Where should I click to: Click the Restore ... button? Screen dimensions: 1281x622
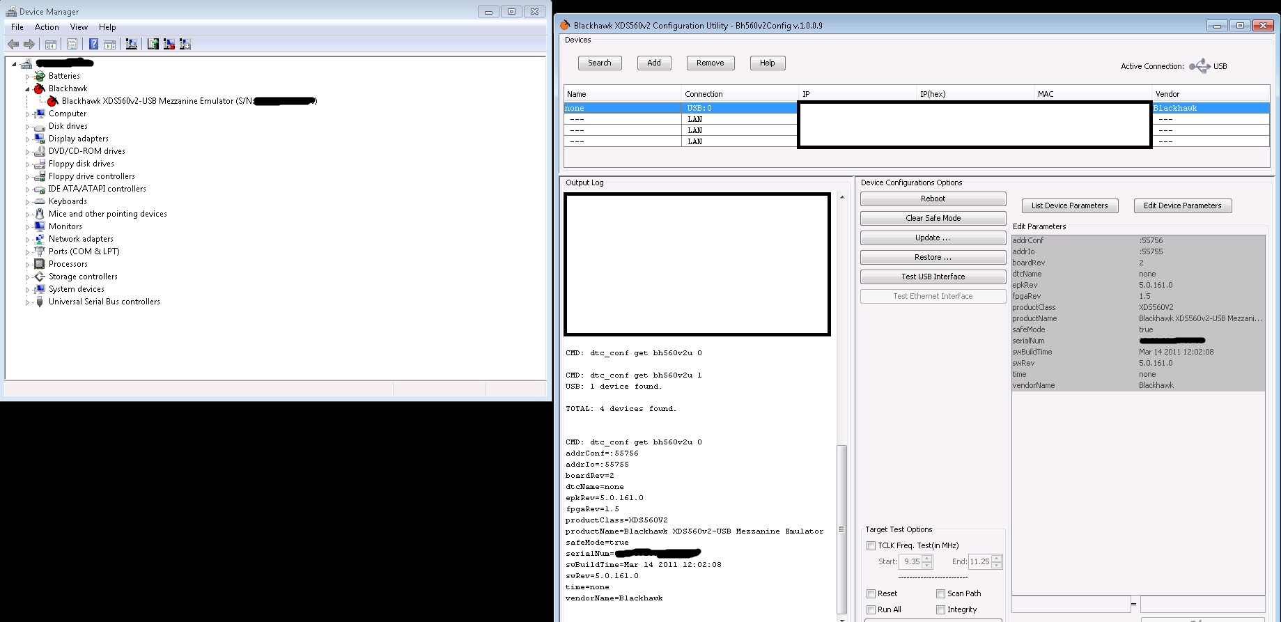(x=933, y=257)
